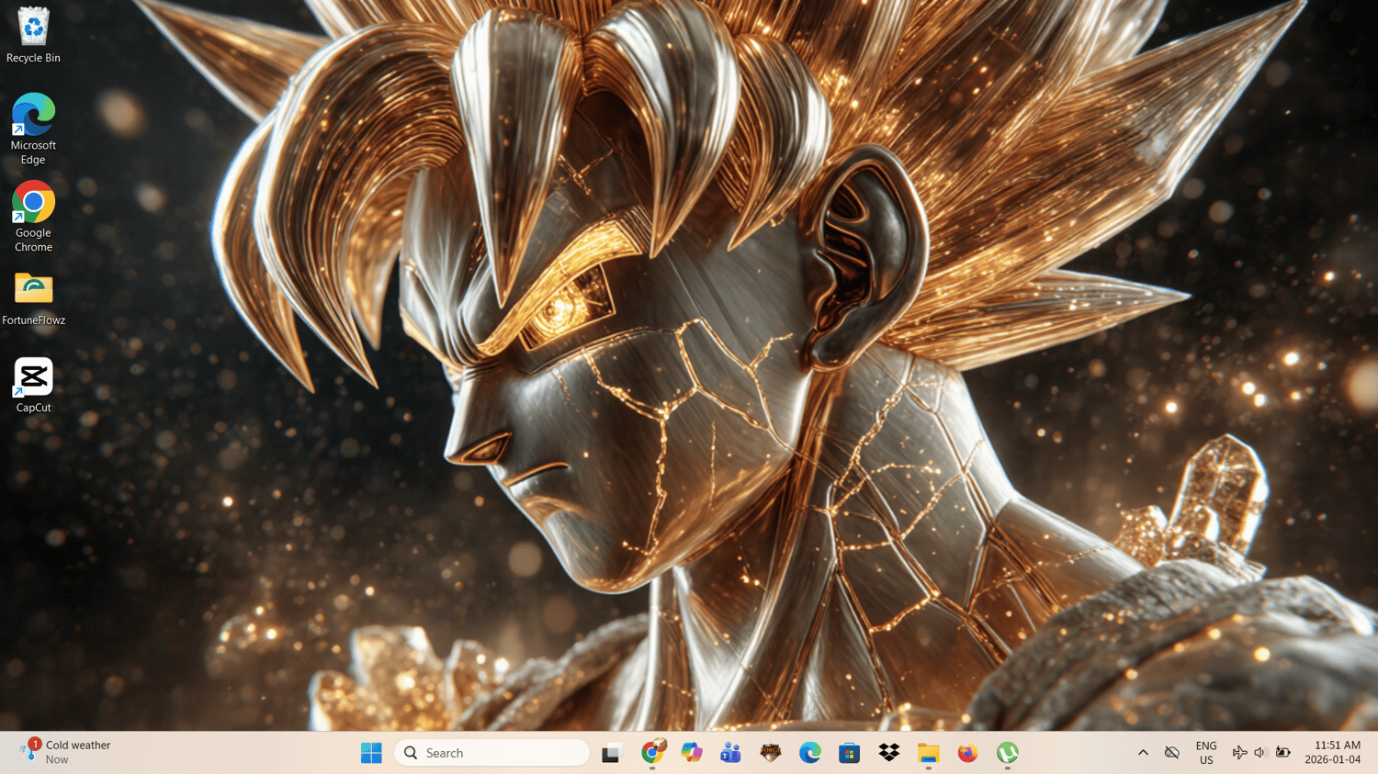Open File Explorer from the taskbar
The image size is (1378, 774).
pyautogui.click(x=929, y=753)
